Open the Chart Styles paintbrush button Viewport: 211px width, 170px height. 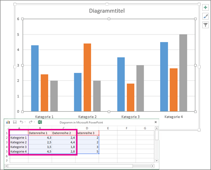tap(205, 16)
